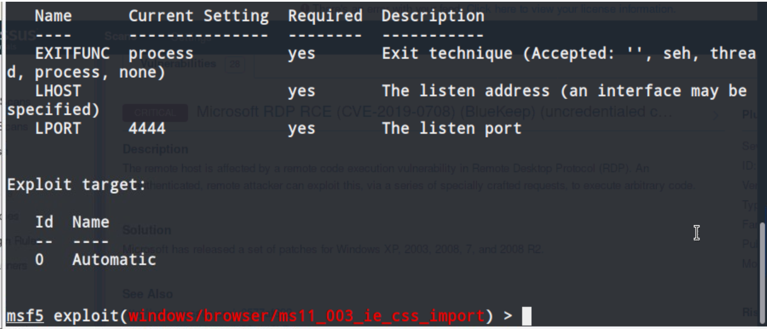
Task: Open the Scans item in Nessus navigation
Action: [116, 39]
